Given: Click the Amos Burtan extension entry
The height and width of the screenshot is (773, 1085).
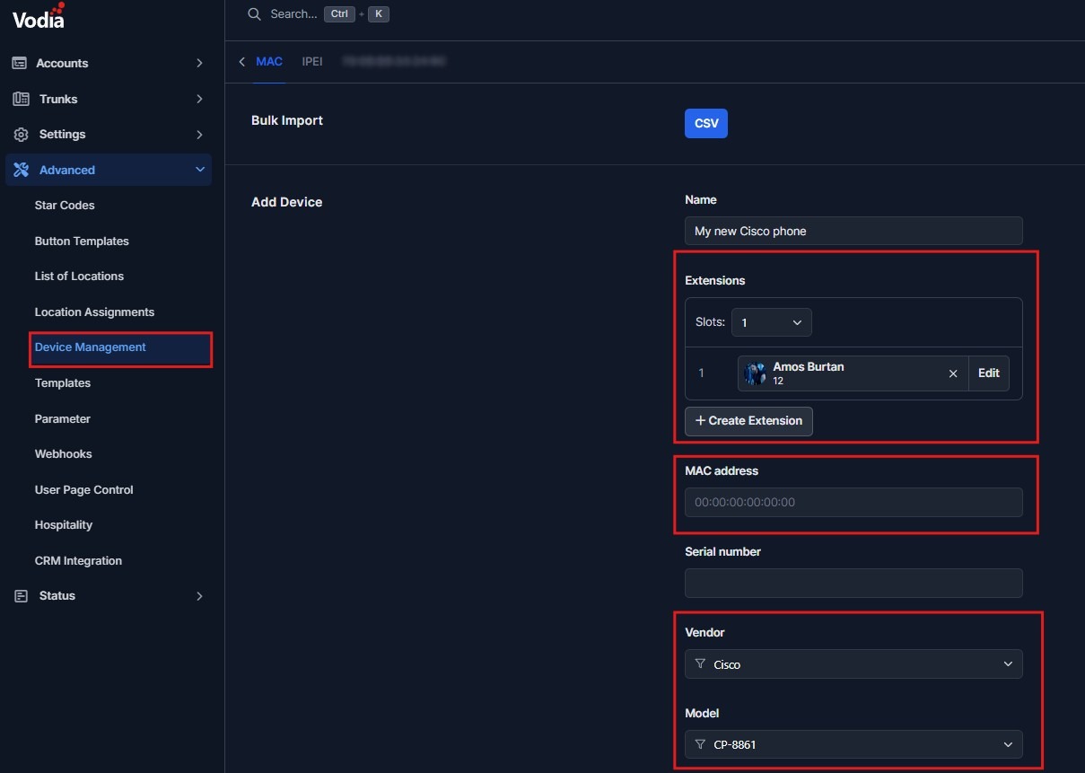Looking at the screenshot, I should click(853, 373).
